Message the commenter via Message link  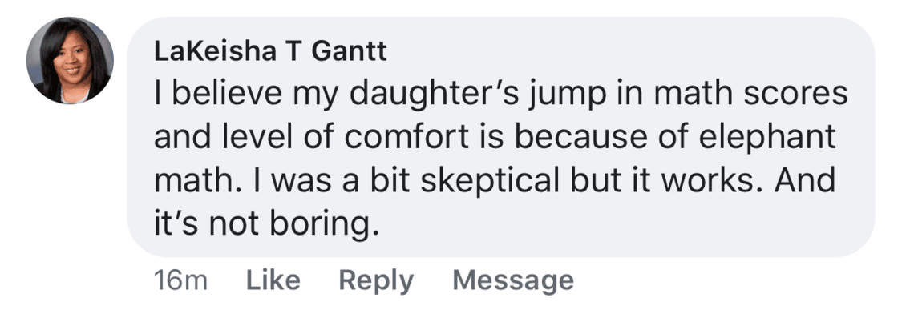tap(513, 281)
